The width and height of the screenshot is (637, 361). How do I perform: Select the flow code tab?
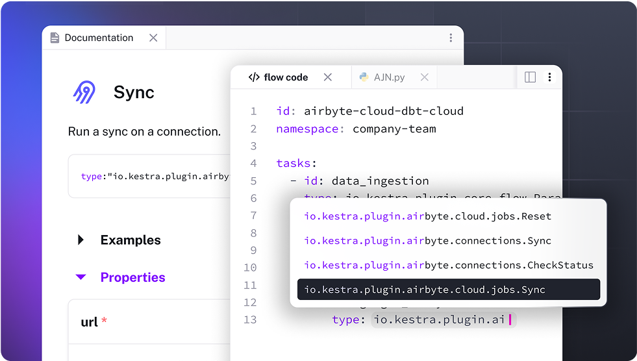[286, 77]
